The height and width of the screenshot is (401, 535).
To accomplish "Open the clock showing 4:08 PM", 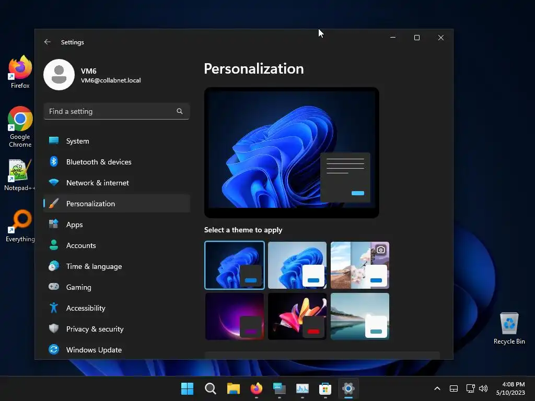I will pyautogui.click(x=510, y=388).
